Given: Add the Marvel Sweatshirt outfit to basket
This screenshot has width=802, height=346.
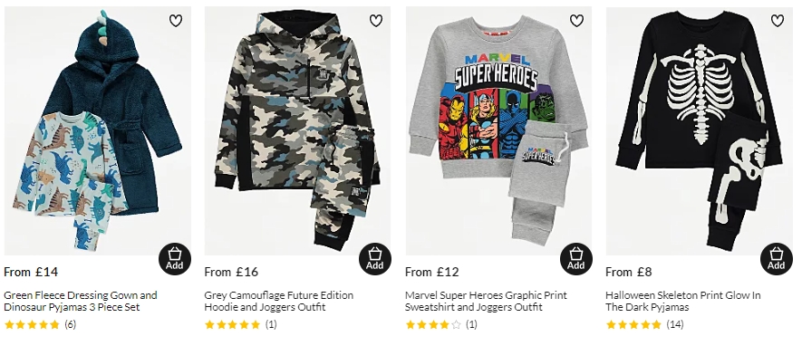Looking at the screenshot, I should tap(576, 259).
